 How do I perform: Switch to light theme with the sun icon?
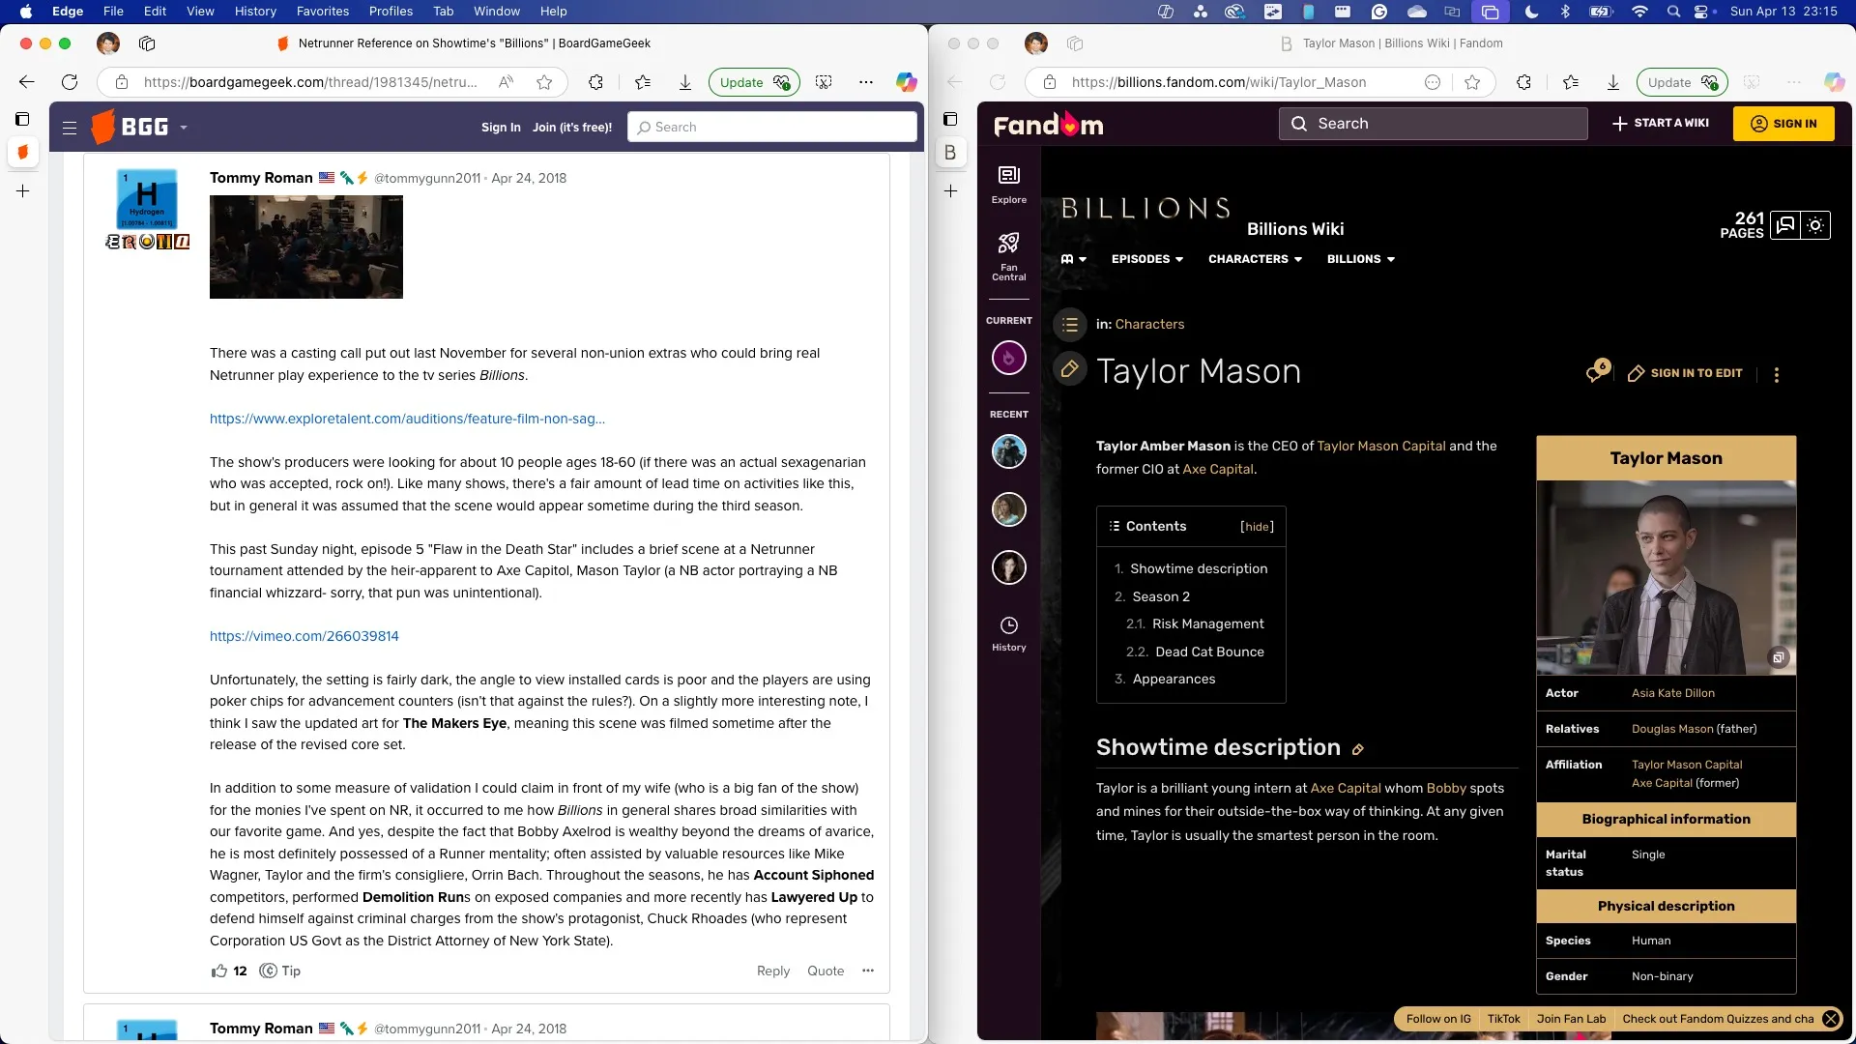pyautogui.click(x=1817, y=225)
